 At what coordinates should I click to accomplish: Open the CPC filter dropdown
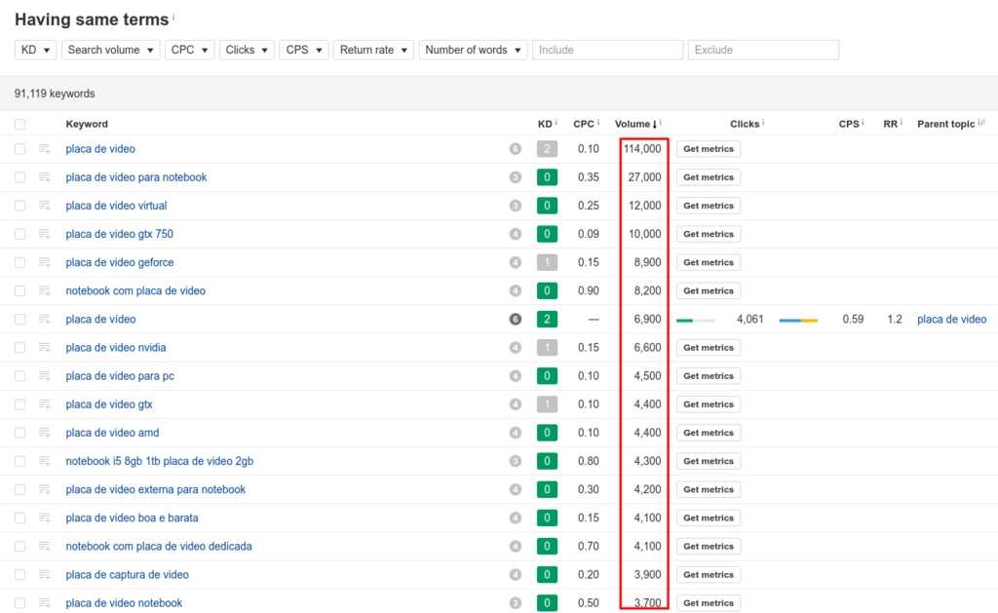pyautogui.click(x=189, y=50)
